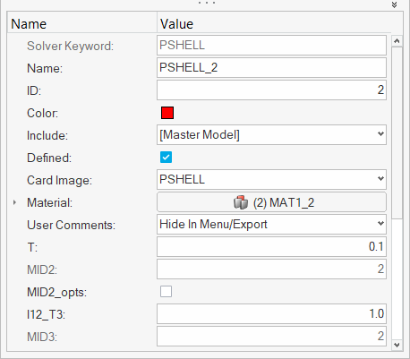Image resolution: width=410 pixels, height=359 pixels.
Task: Click the (2) MAT1_2 material button
Action: click(271, 202)
